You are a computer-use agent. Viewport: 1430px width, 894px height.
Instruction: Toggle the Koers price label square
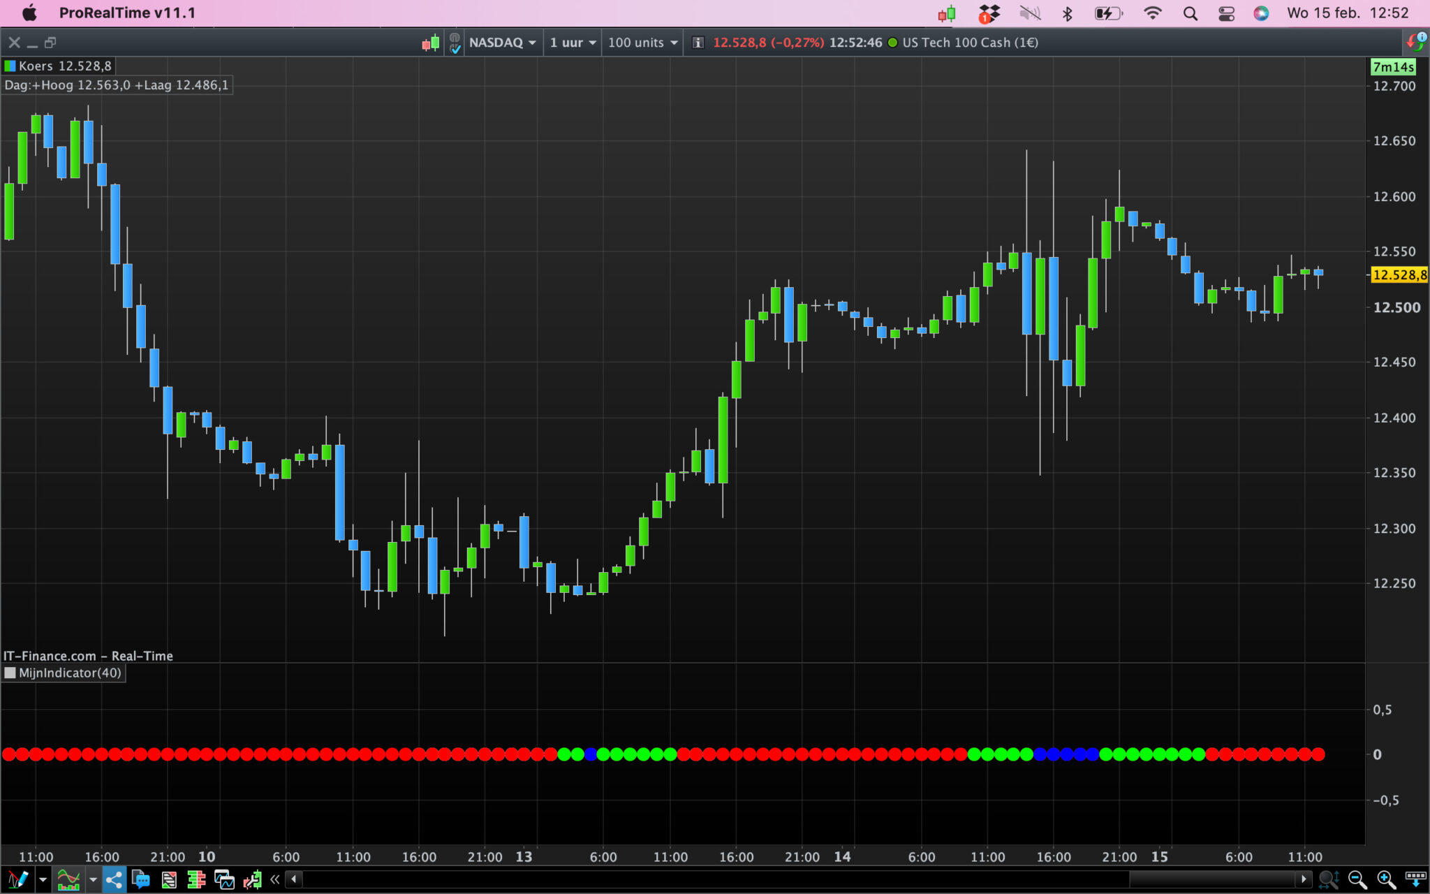point(10,66)
